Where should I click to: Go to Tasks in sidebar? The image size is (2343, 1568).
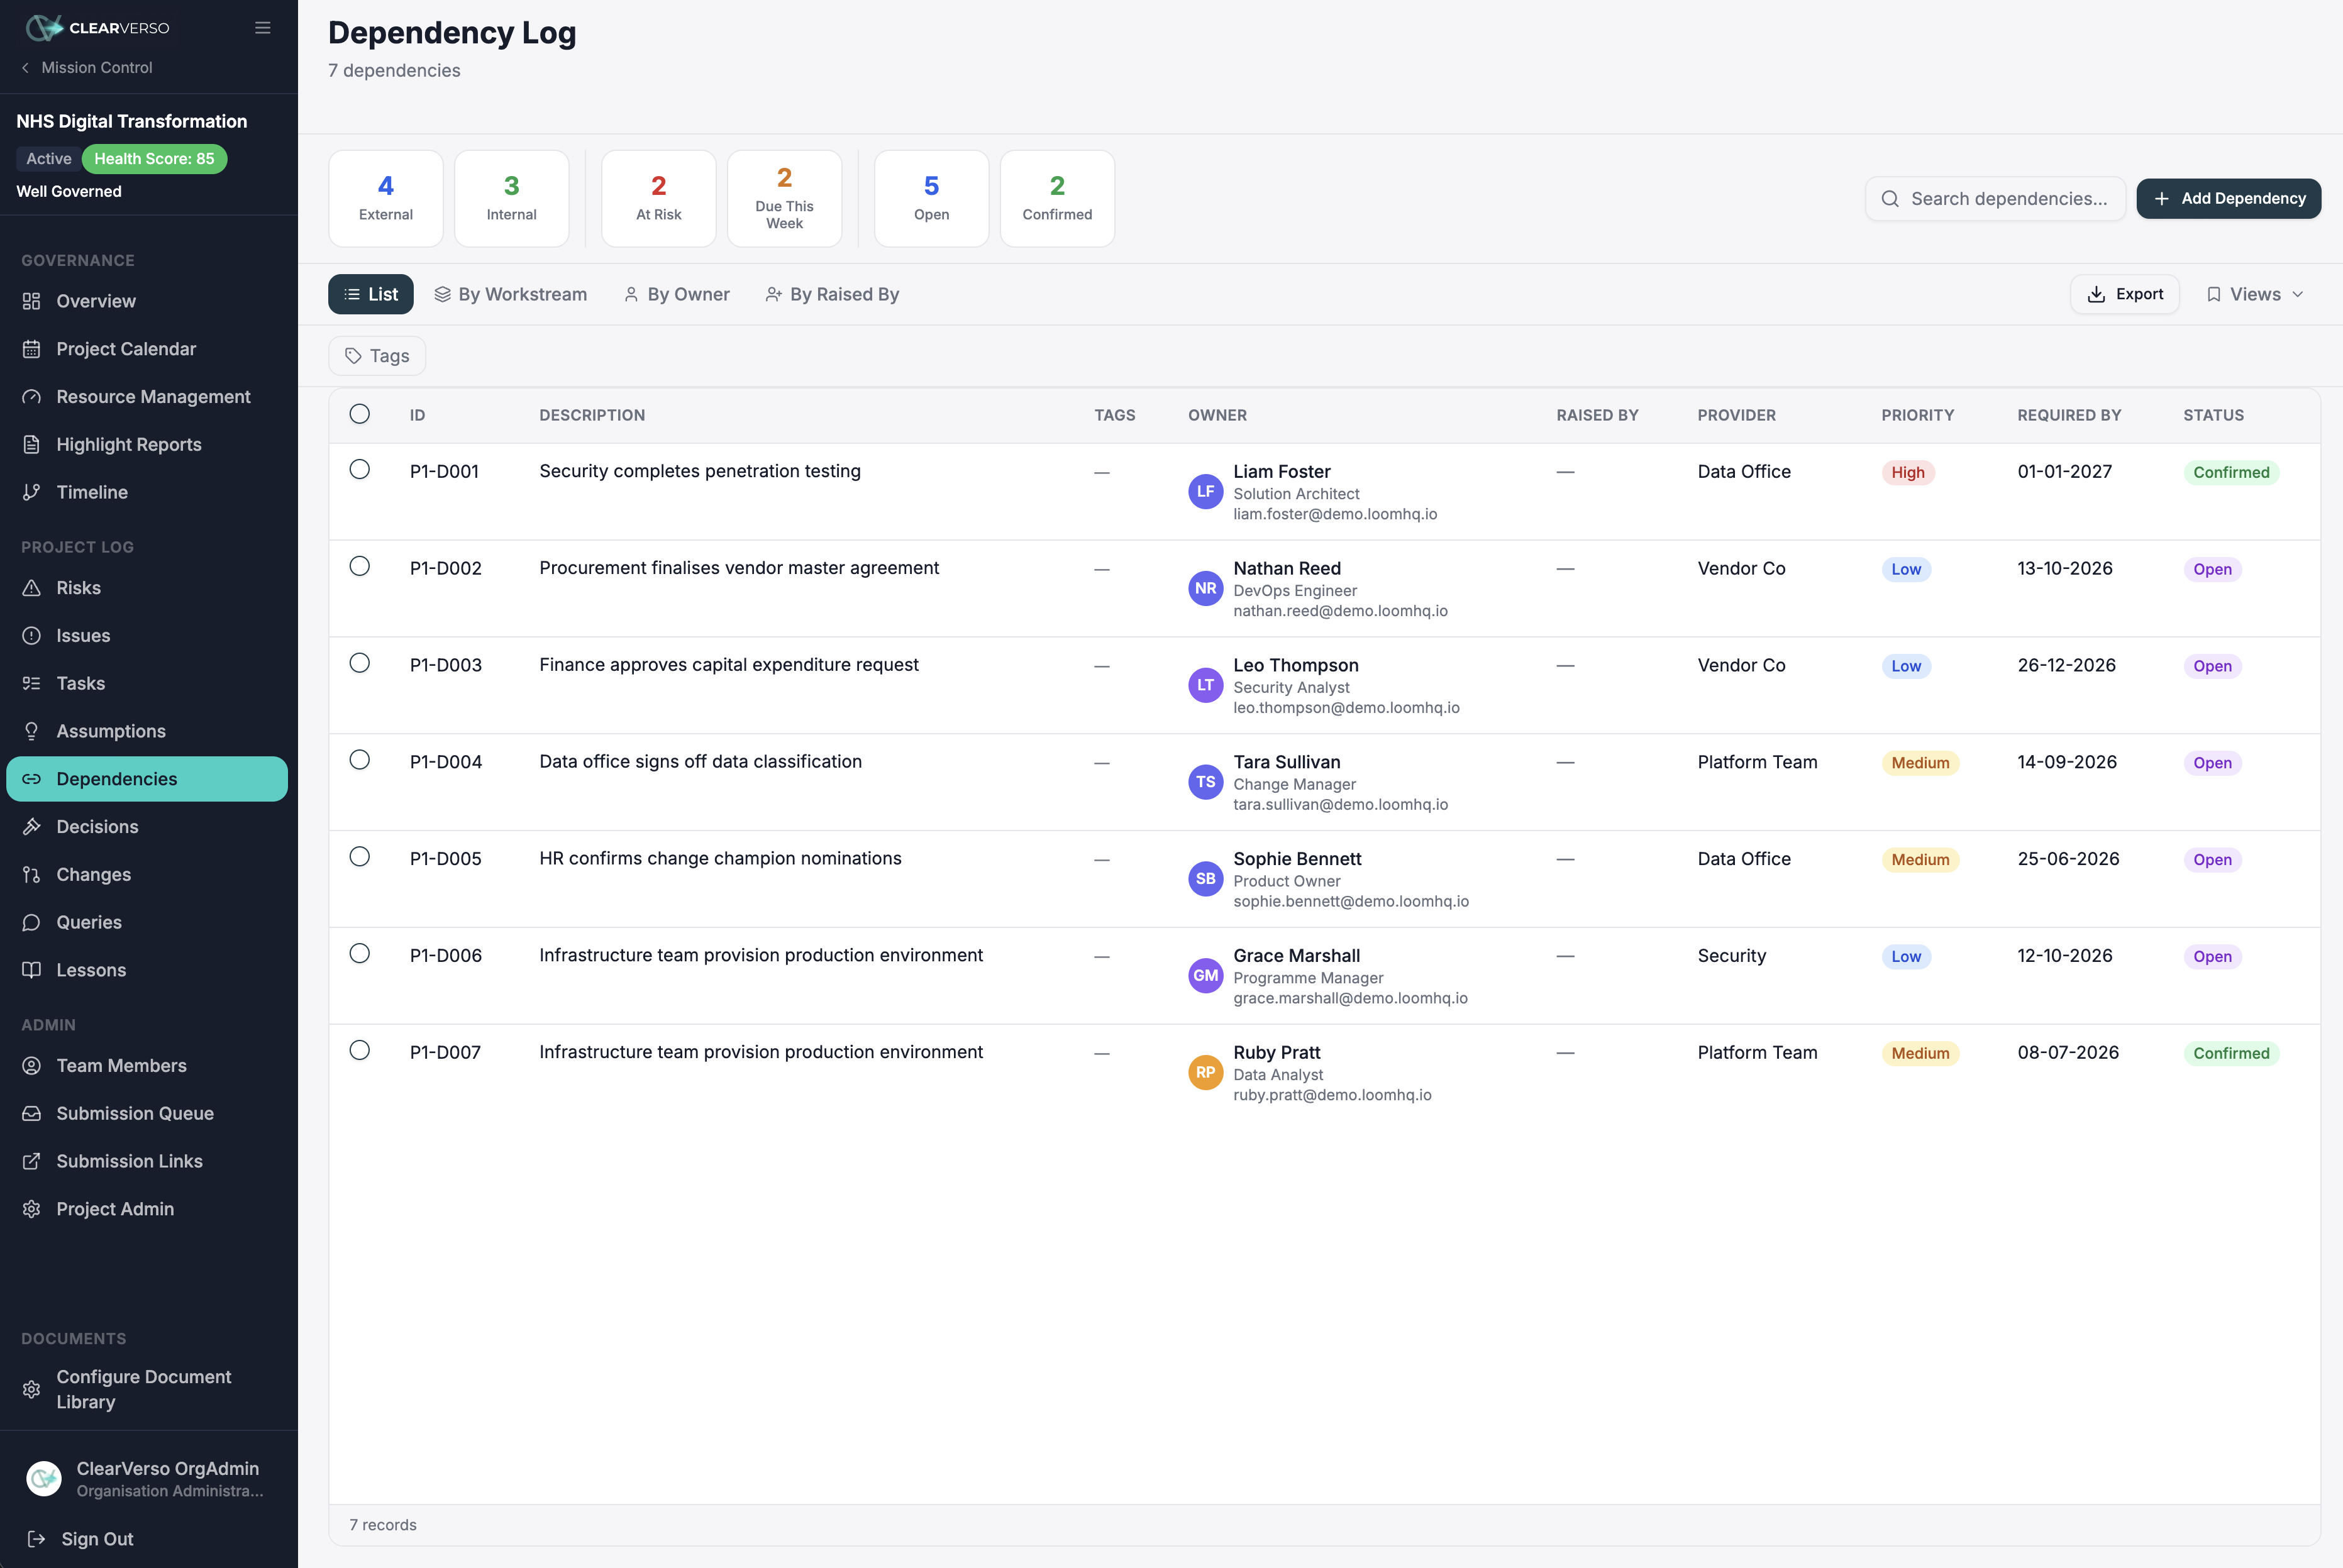146,684
